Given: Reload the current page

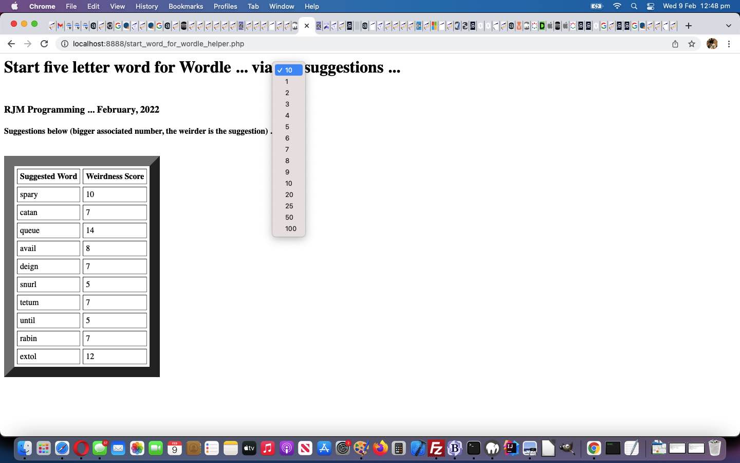Looking at the screenshot, I should pyautogui.click(x=44, y=44).
